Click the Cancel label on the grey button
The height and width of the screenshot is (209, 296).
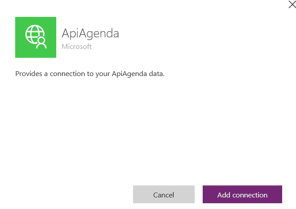tap(164, 195)
